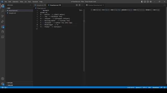
Task: Click the editor minimap
Action: coord(81,10)
